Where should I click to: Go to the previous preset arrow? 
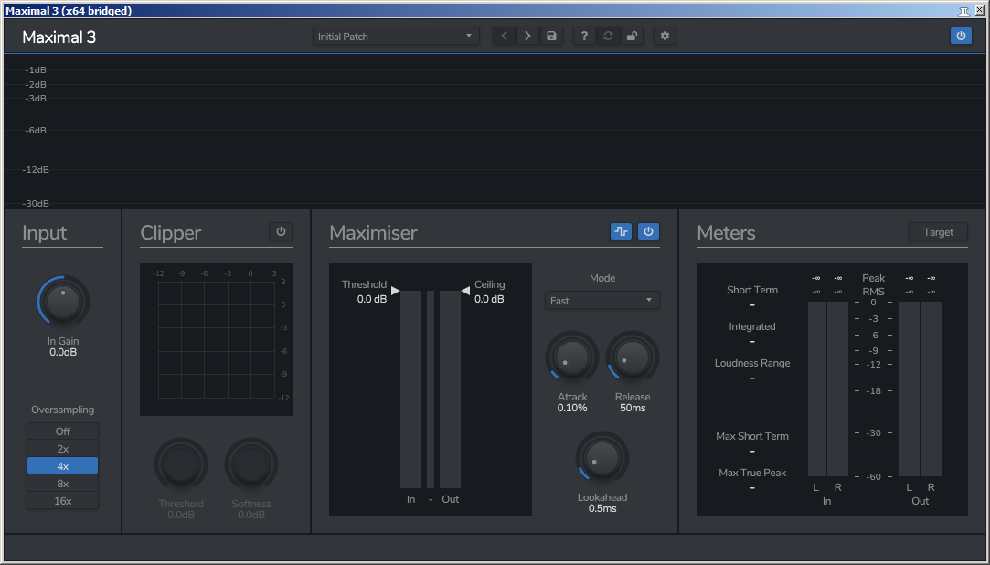point(504,36)
